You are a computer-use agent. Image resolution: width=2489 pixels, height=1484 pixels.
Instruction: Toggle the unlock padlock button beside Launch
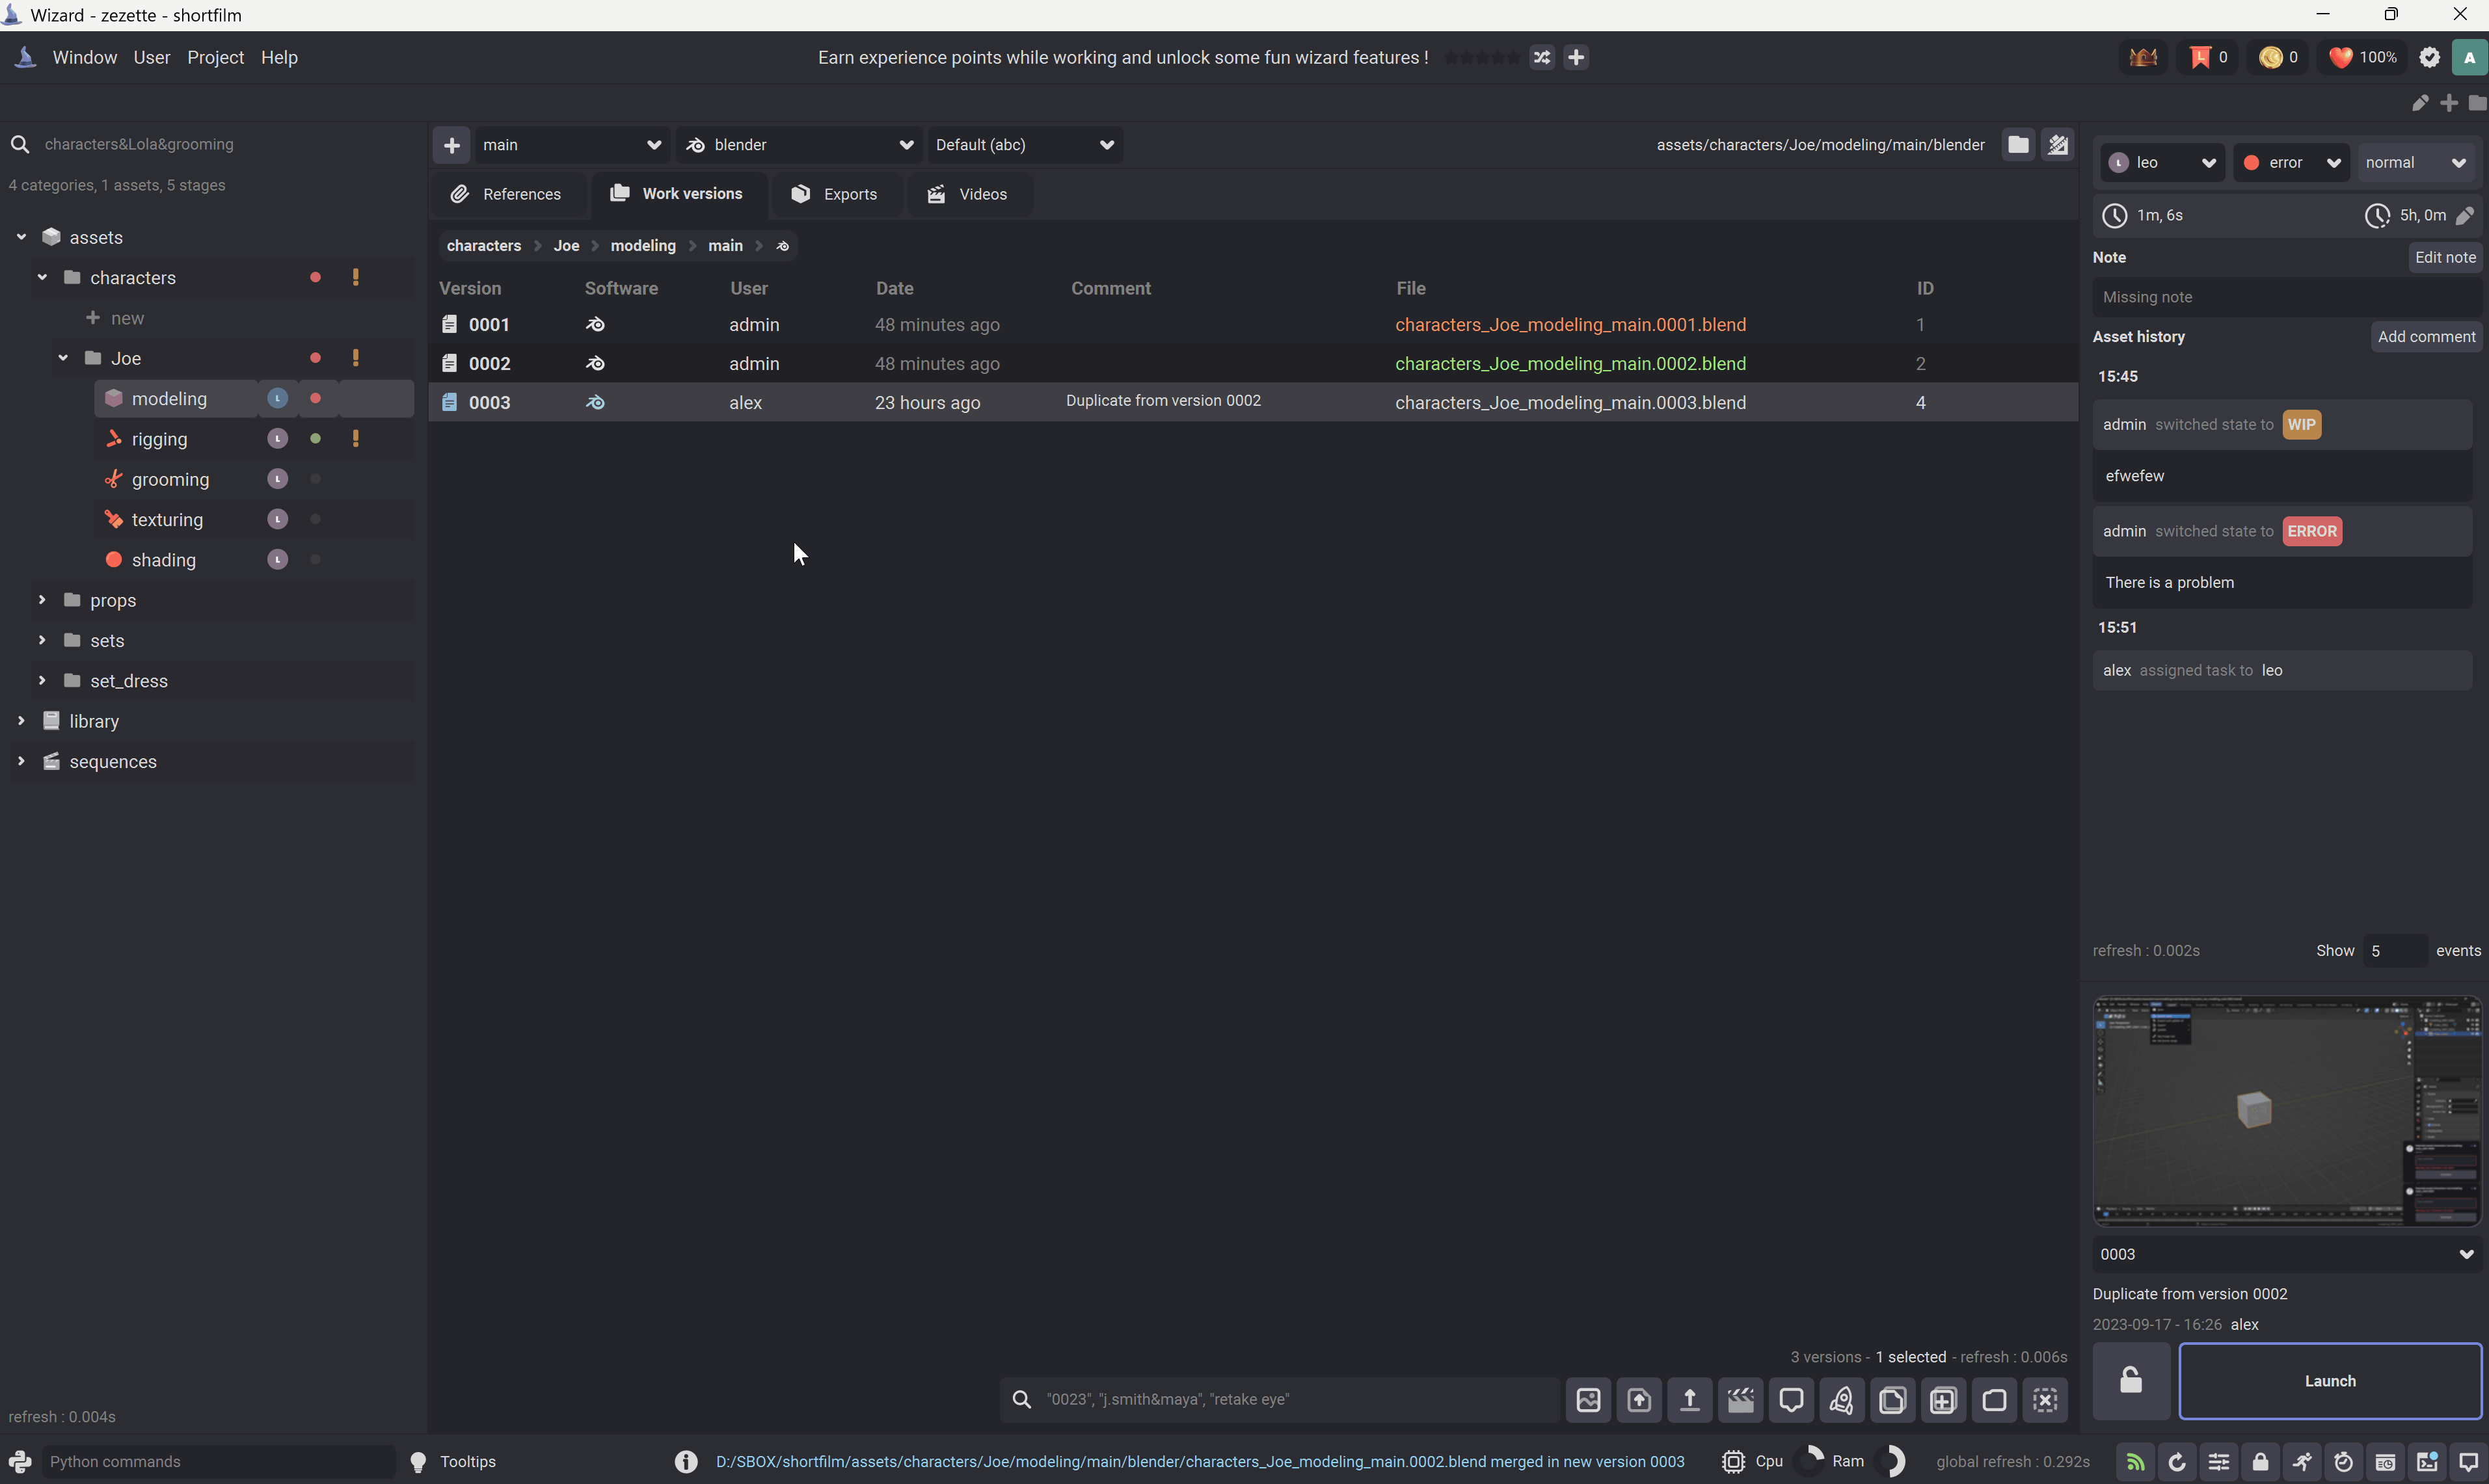2132,1381
